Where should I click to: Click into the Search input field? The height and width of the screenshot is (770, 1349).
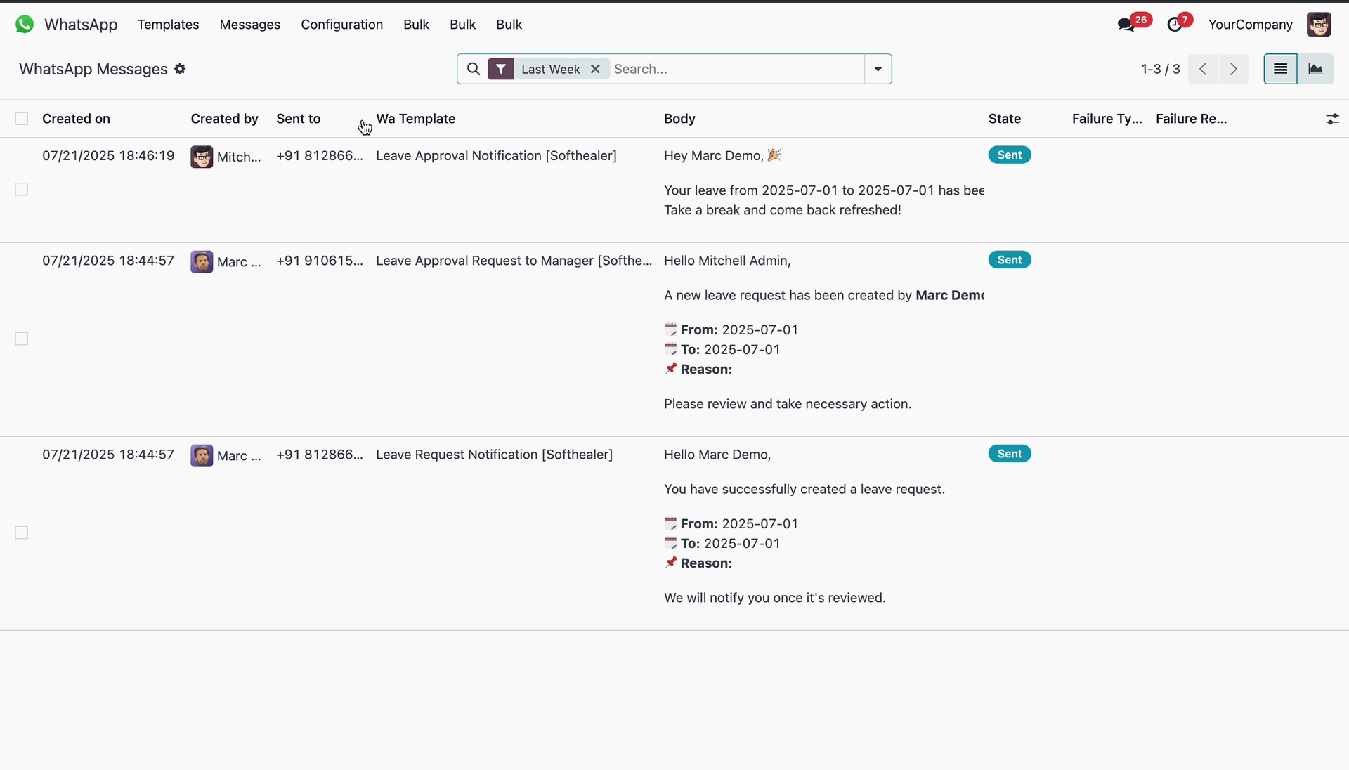pyautogui.click(x=734, y=69)
